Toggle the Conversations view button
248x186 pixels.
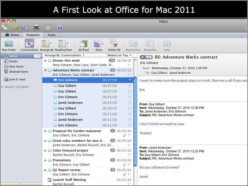[x=29, y=46]
